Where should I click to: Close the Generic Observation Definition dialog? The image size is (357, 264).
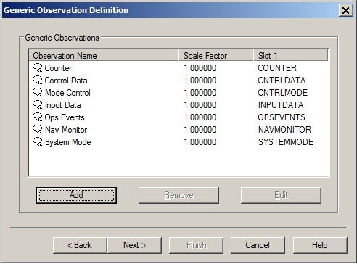(345, 10)
